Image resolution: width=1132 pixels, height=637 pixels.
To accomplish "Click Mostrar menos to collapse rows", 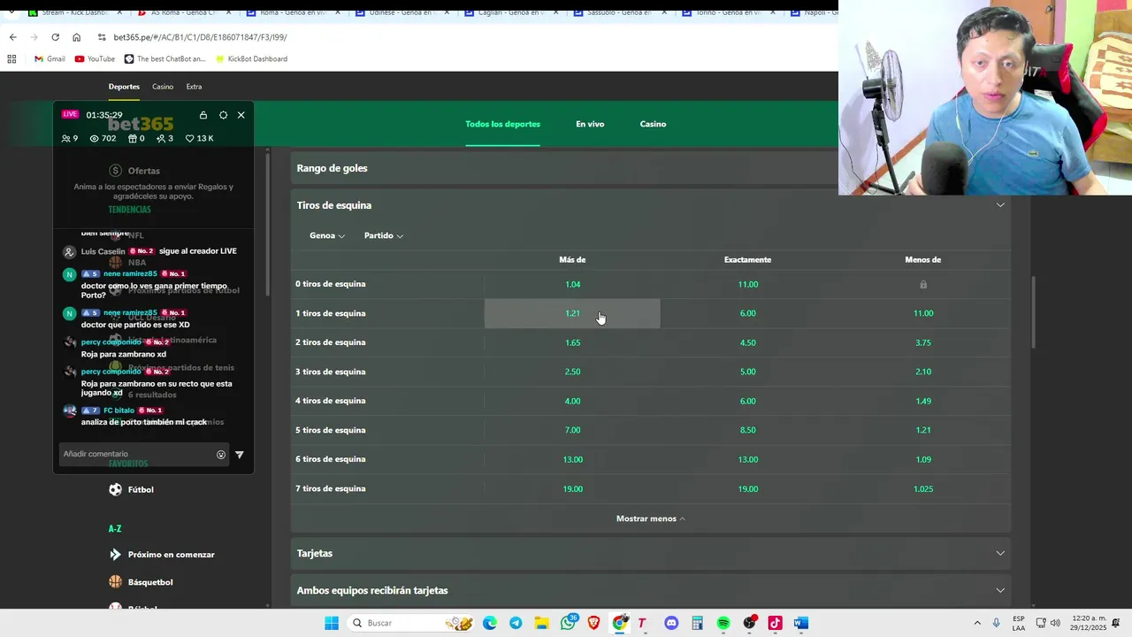I will point(650,518).
